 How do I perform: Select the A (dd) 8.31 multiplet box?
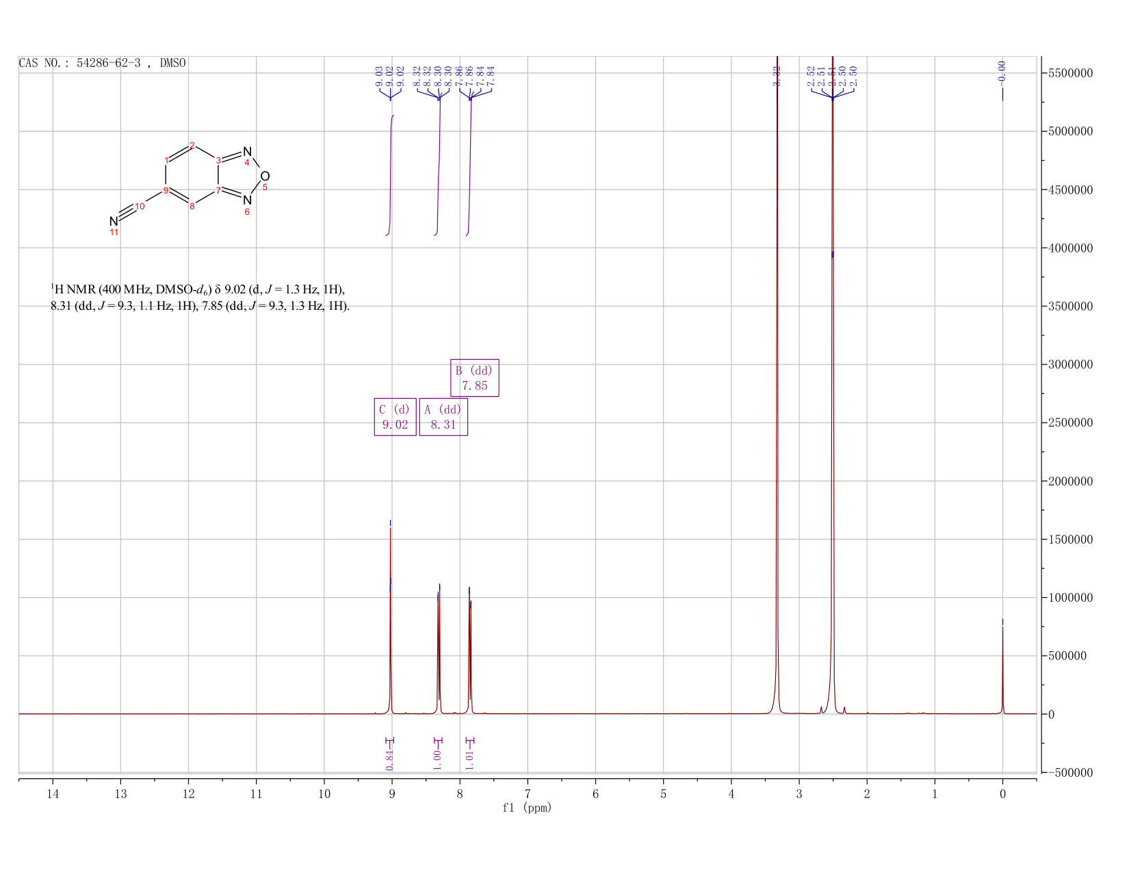coord(443,417)
